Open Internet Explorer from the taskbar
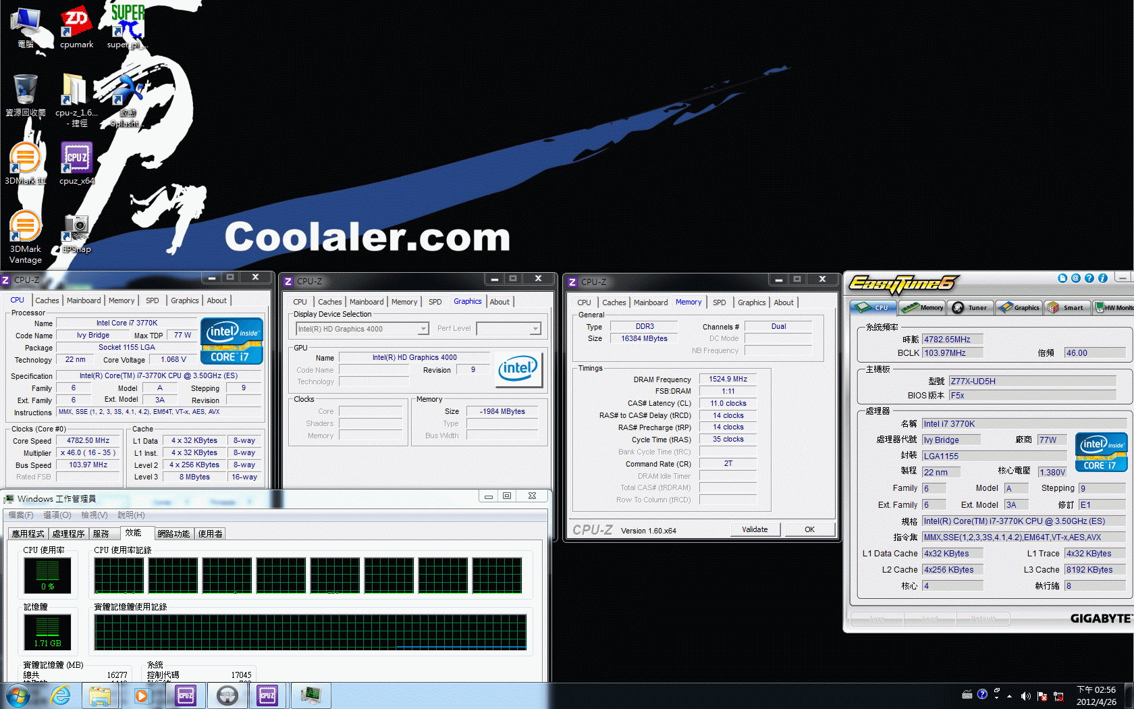 click(60, 695)
